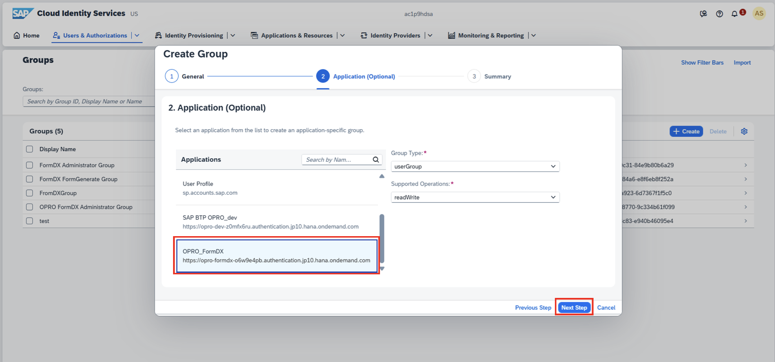The height and width of the screenshot is (362, 775).
Task: Expand the Identity Providers menu arrow
Action: coord(430,35)
